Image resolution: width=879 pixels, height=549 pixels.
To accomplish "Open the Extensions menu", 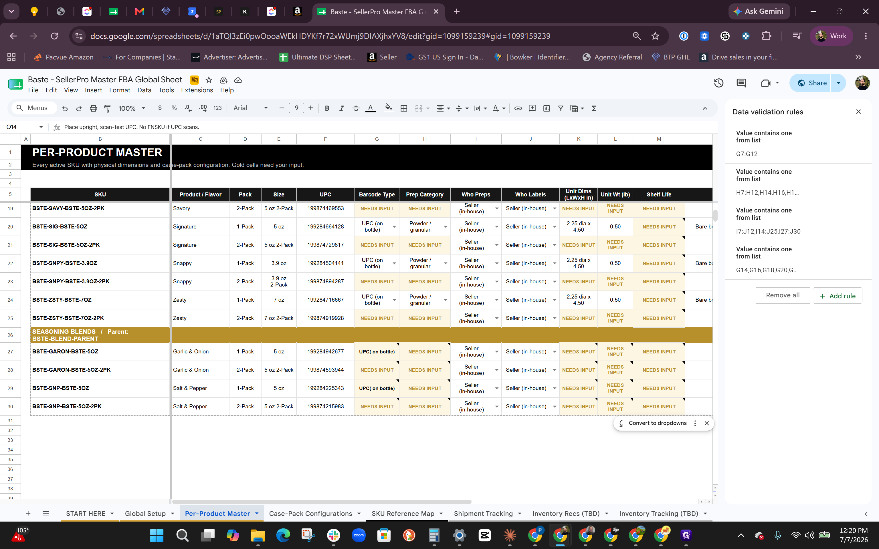I will (197, 90).
